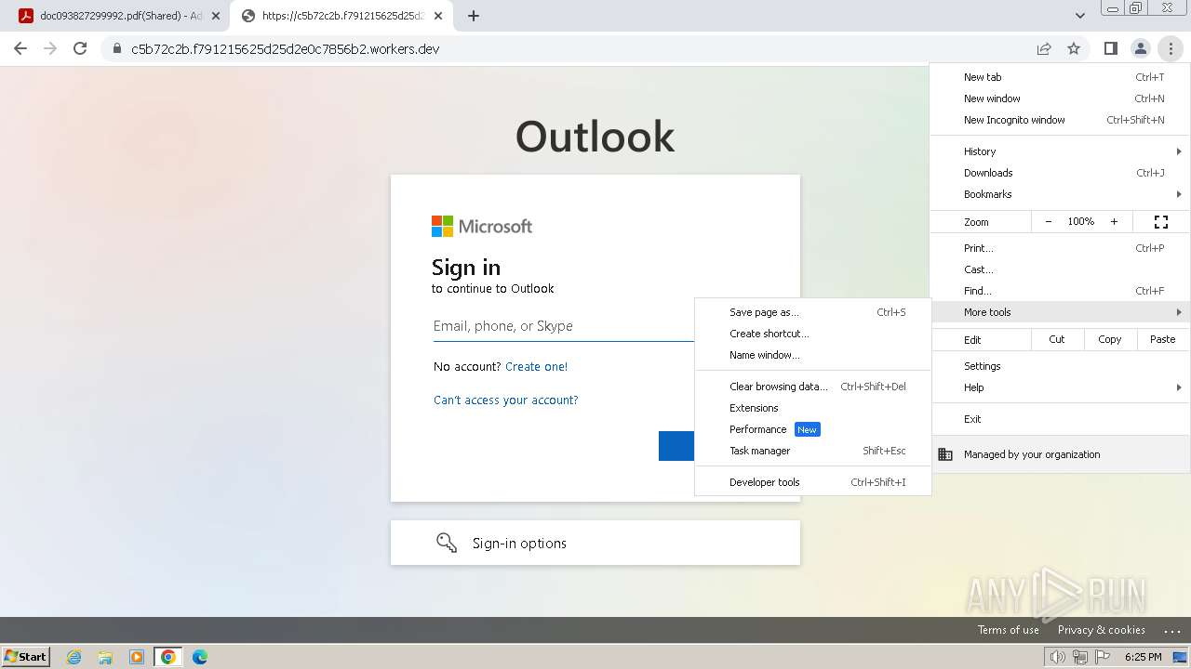The height and width of the screenshot is (669, 1191).
Task: Close the doc093827299992.pdf tab
Action: tap(216, 16)
